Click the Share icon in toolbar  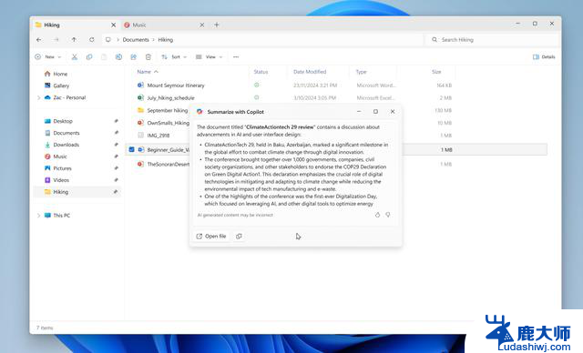[x=134, y=56]
